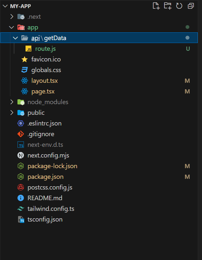The image size is (202, 260).
Task: Click the .next folder icon
Action: point(21,16)
